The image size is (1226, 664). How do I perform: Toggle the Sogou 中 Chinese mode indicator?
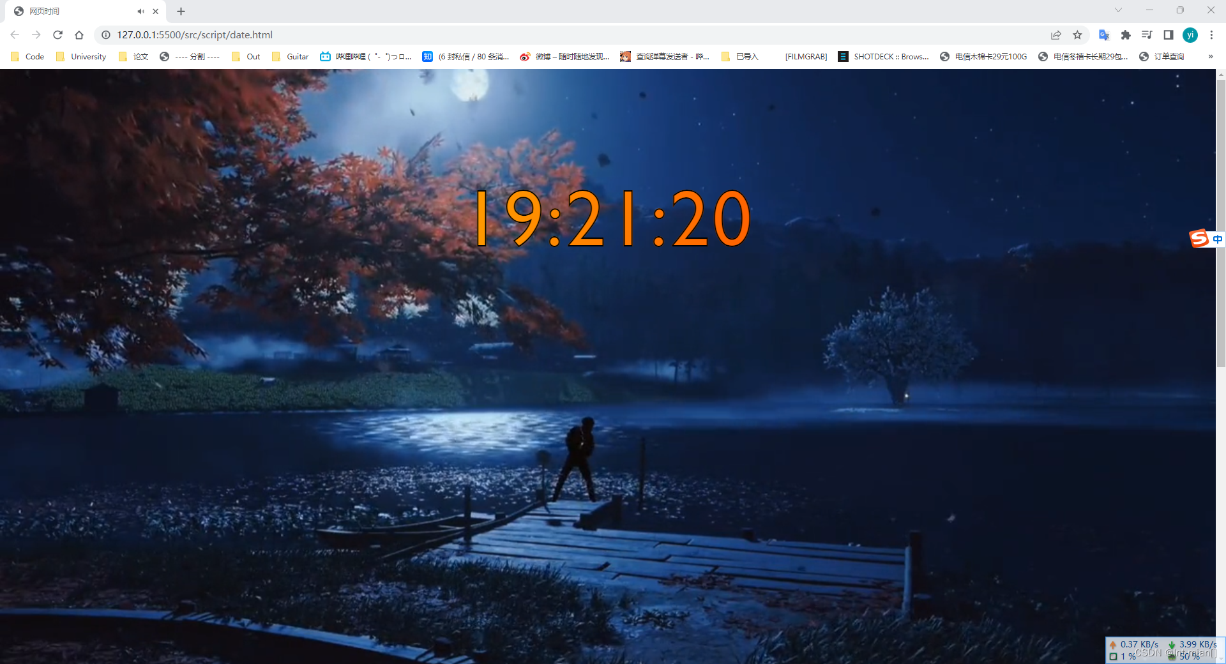coord(1218,239)
